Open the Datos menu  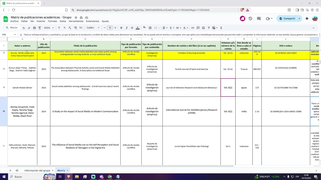tap(63, 21)
